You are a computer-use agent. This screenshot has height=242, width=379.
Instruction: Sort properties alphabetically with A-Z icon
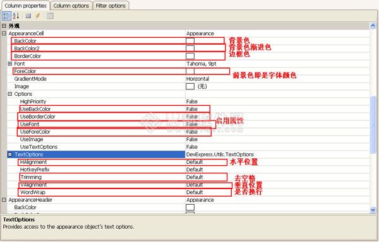[16, 16]
